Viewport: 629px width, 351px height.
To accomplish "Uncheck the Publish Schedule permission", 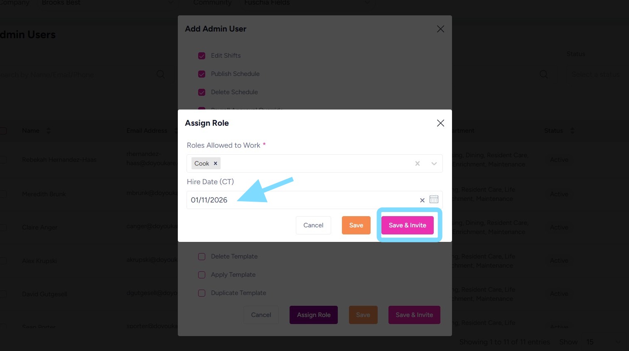I will pyautogui.click(x=202, y=74).
